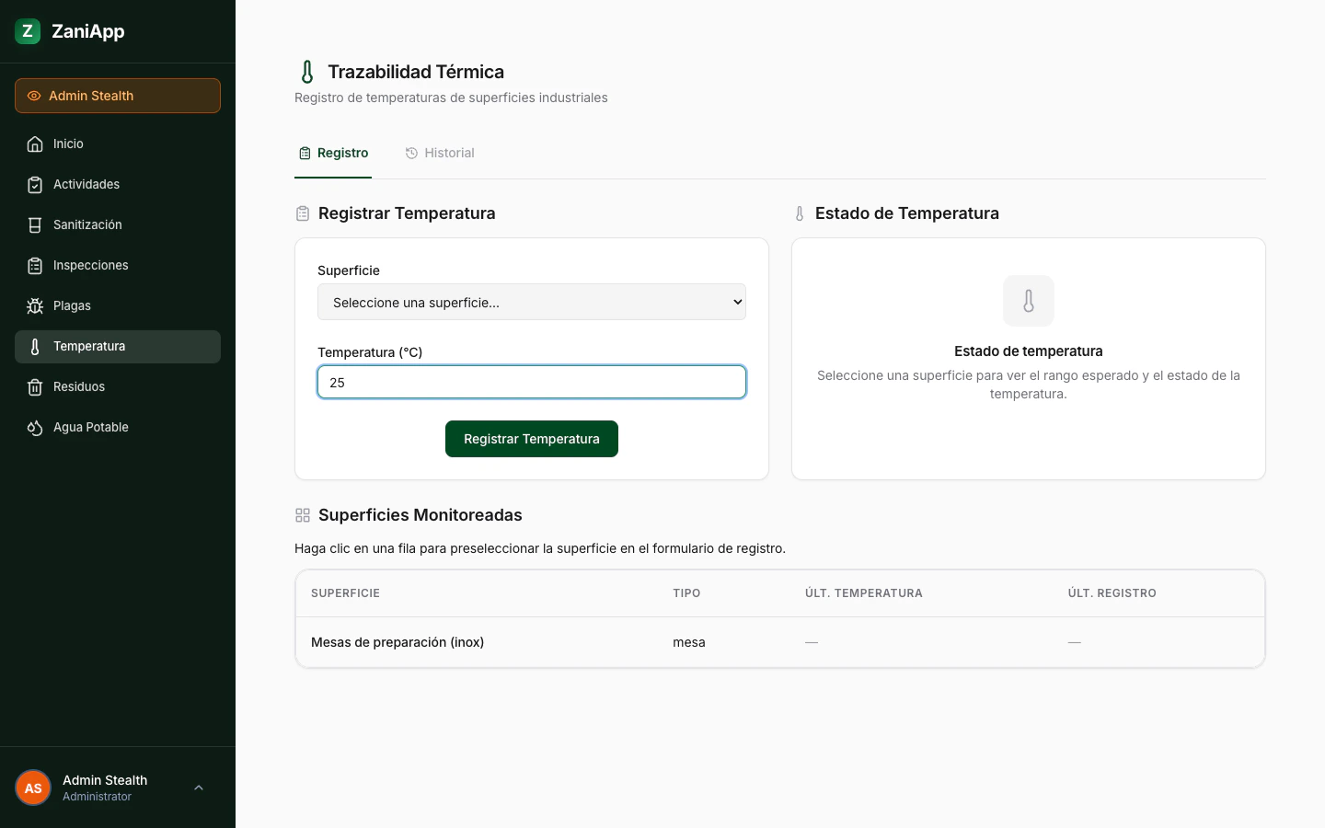
Task: Open Actividades from the sidebar icon
Action: (34, 184)
